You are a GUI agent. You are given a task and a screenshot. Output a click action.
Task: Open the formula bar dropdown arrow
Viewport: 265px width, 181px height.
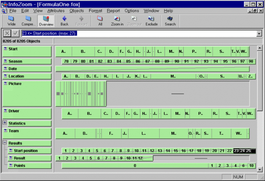tap(259, 33)
